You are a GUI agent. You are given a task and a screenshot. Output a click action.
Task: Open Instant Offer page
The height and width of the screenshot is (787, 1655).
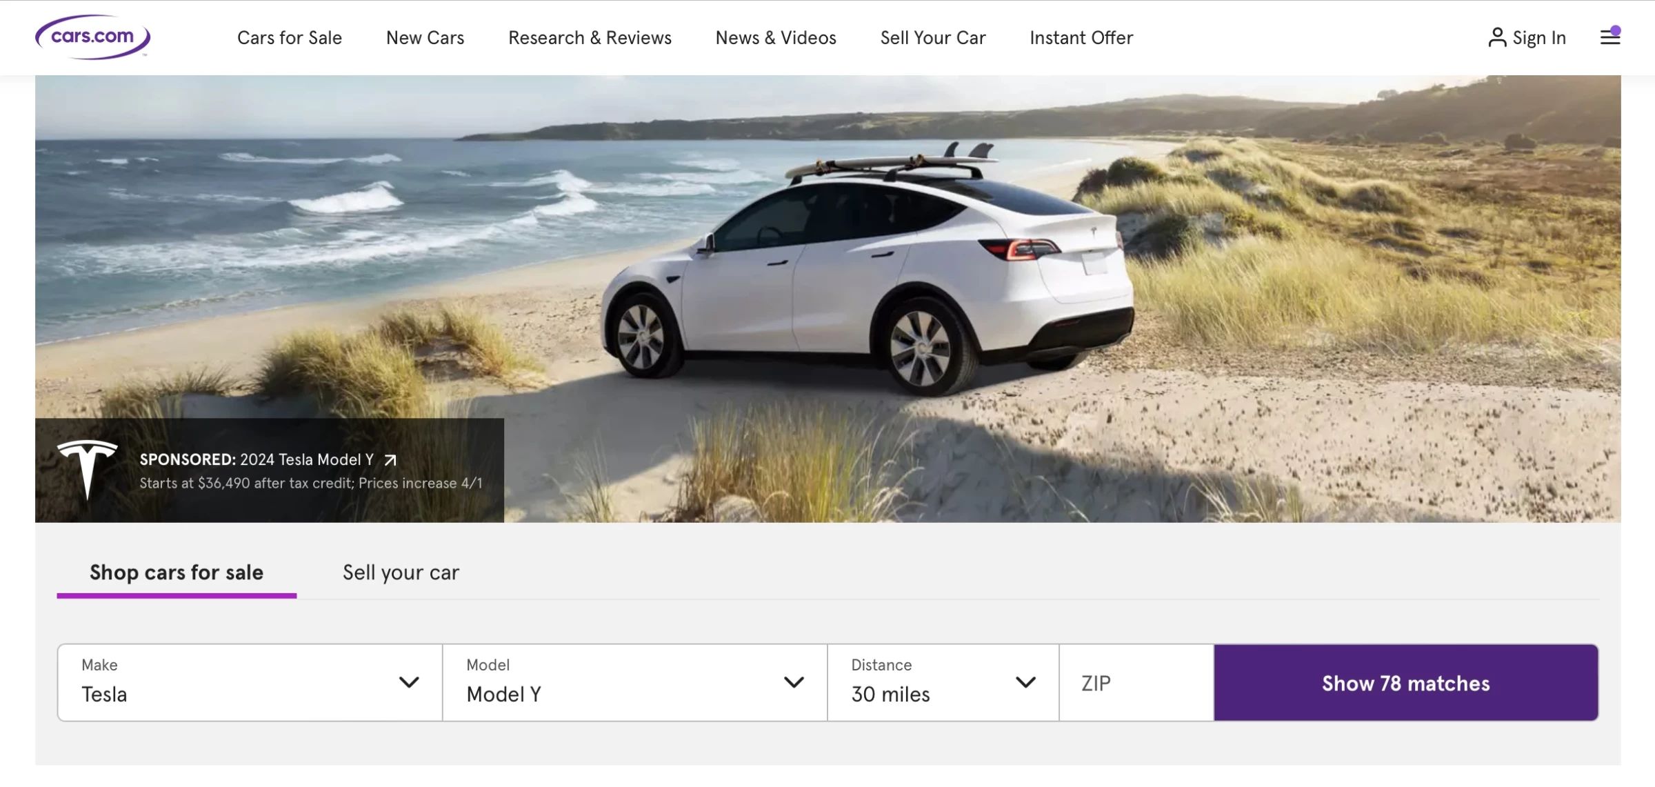(1081, 38)
